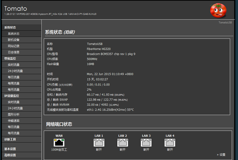
Task: Expand the 诊断工具 sidebar section
Action: (x=21, y=139)
